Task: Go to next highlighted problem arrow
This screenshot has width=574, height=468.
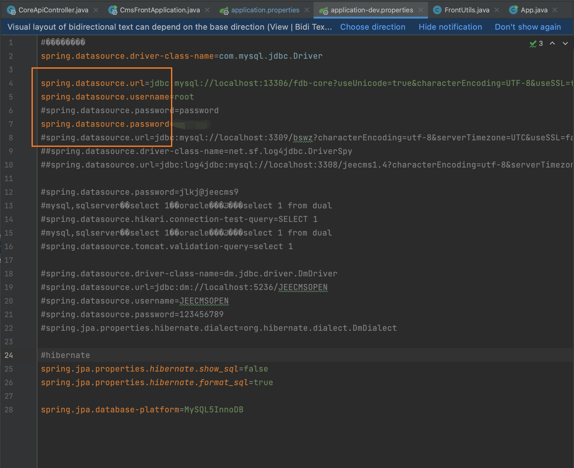Action: coord(565,44)
